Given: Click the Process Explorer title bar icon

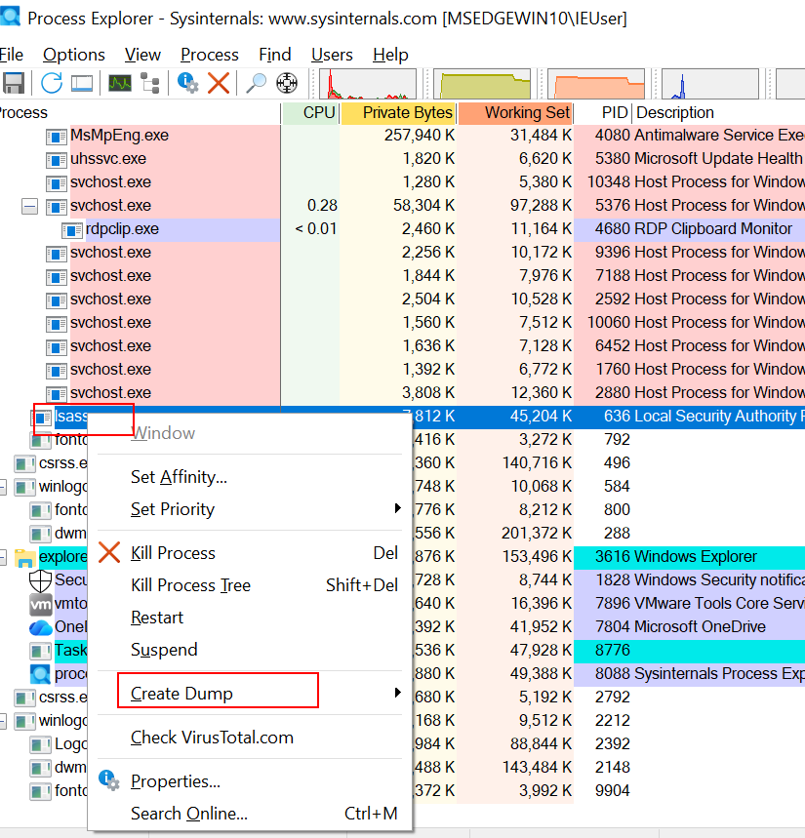Looking at the screenshot, I should (10, 16).
